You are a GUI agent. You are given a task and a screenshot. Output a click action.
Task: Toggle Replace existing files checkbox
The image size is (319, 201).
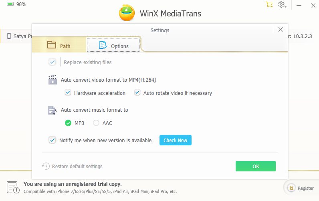click(52, 62)
